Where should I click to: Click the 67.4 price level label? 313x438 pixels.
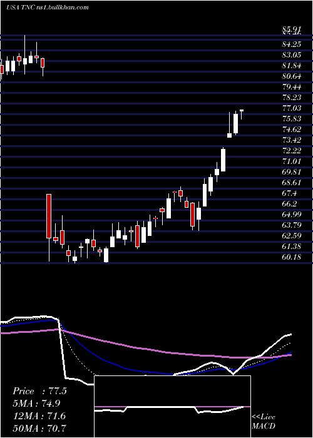point(290,193)
